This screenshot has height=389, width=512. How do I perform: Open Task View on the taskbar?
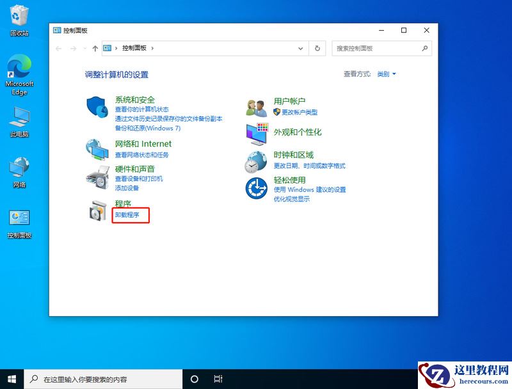click(218, 379)
